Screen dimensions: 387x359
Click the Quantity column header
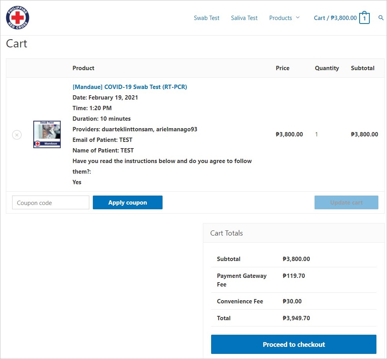click(327, 68)
